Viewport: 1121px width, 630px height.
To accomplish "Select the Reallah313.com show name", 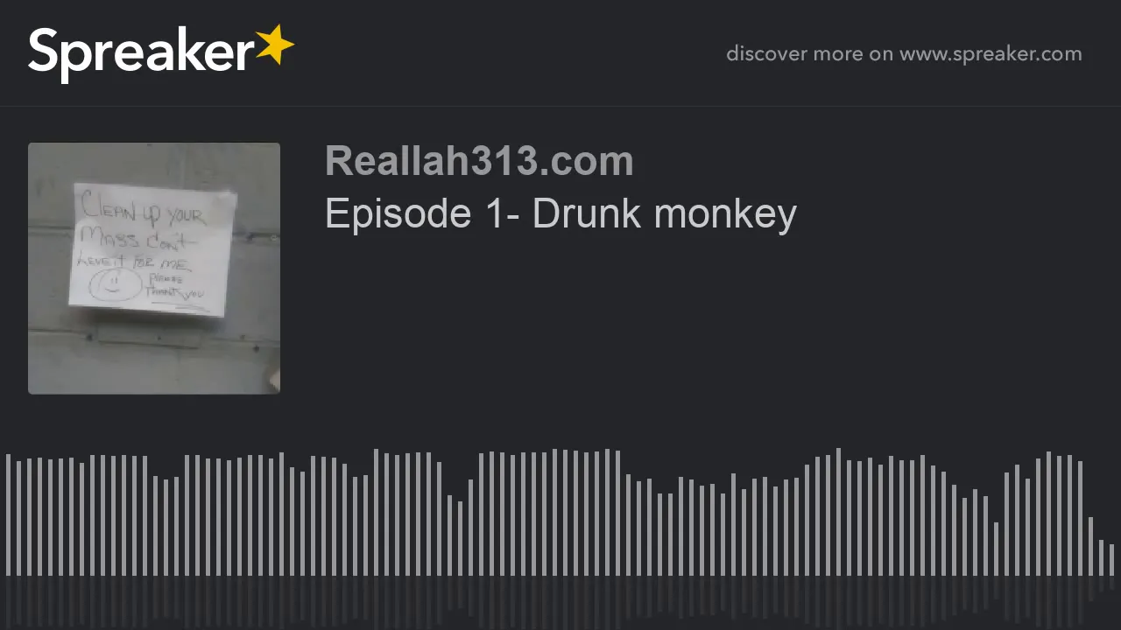I will [x=479, y=161].
